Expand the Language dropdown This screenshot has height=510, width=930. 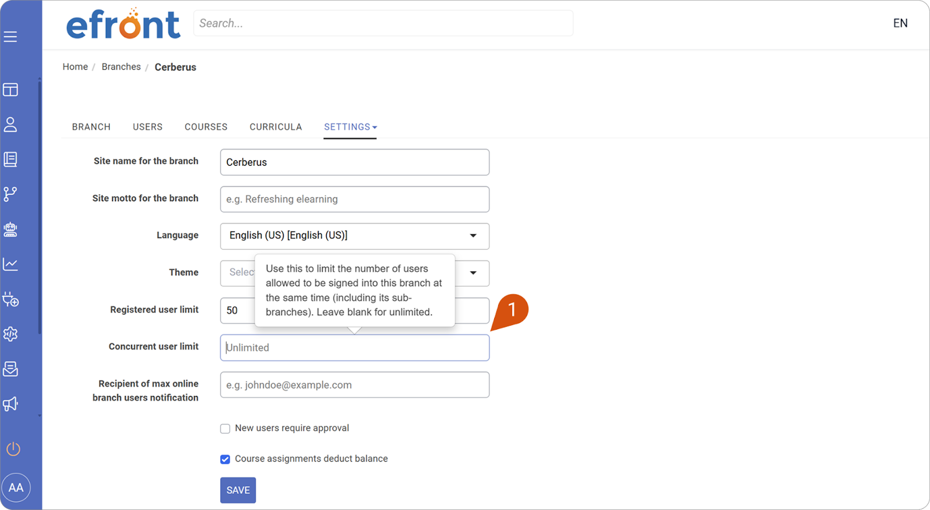(x=355, y=236)
